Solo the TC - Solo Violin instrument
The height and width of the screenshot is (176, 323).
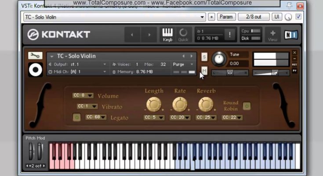click(204, 57)
